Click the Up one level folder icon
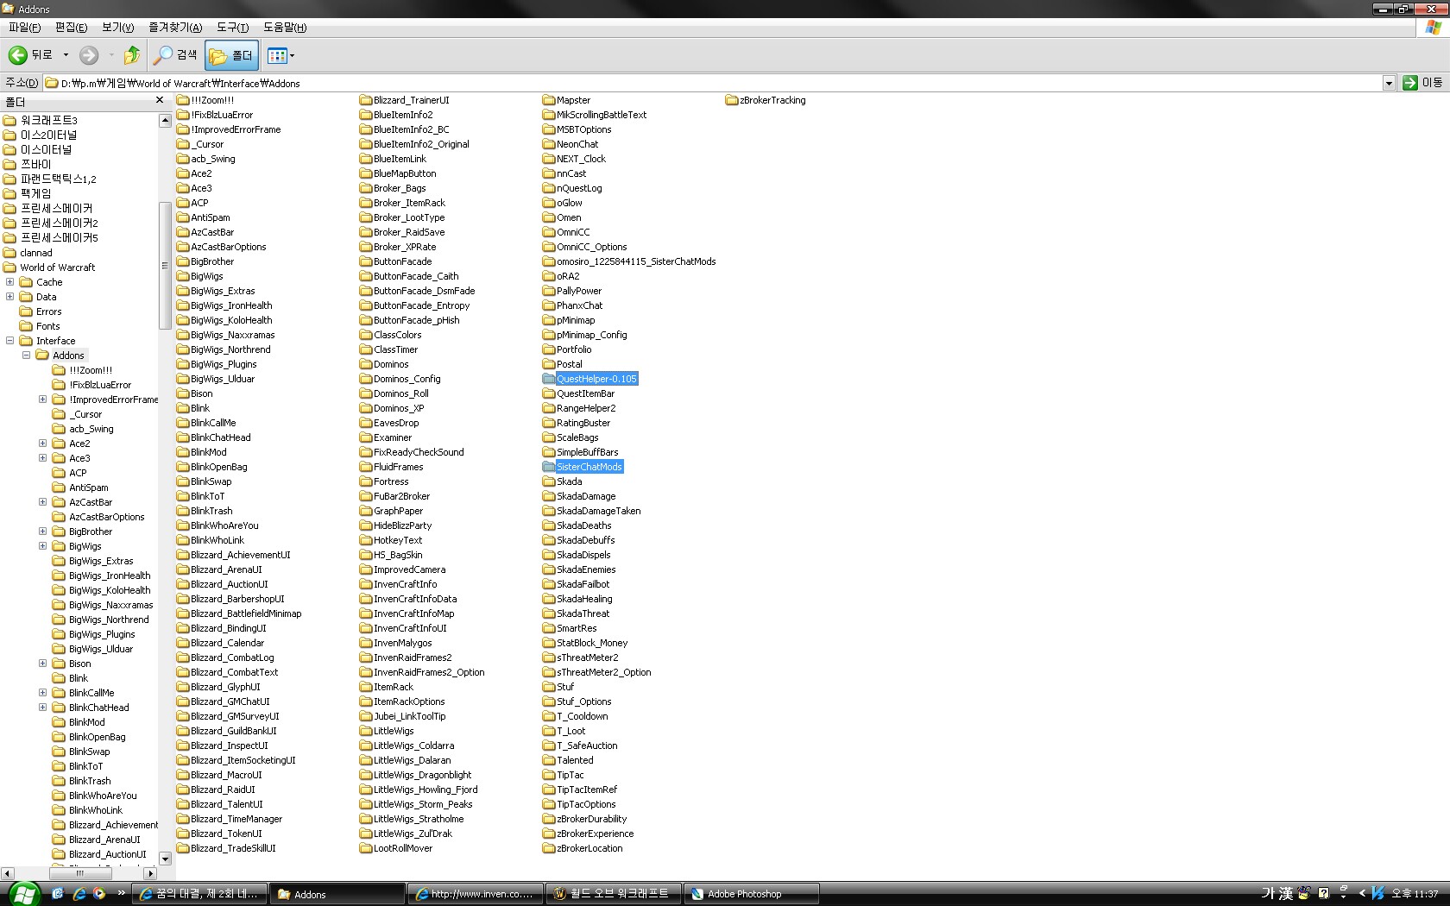Viewport: 1450px width, 906px height. 131,55
